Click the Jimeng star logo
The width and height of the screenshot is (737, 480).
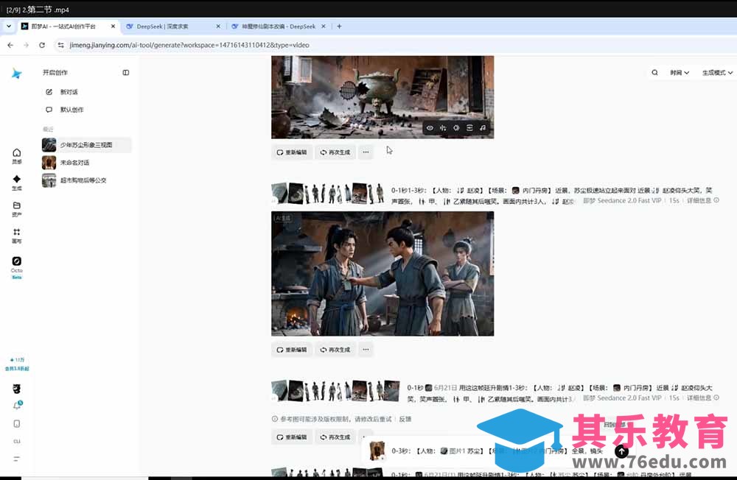[16, 74]
